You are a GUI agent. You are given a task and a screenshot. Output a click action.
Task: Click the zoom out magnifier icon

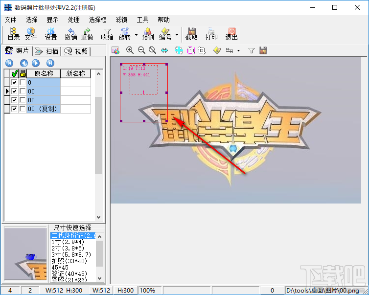point(141,50)
